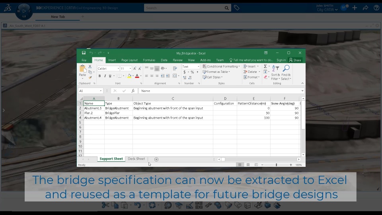Open Format as Table dropdown

tap(216, 72)
